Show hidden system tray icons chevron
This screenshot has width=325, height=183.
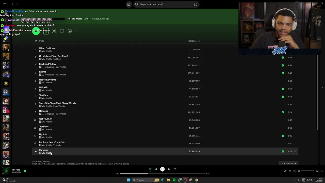tap(295, 180)
